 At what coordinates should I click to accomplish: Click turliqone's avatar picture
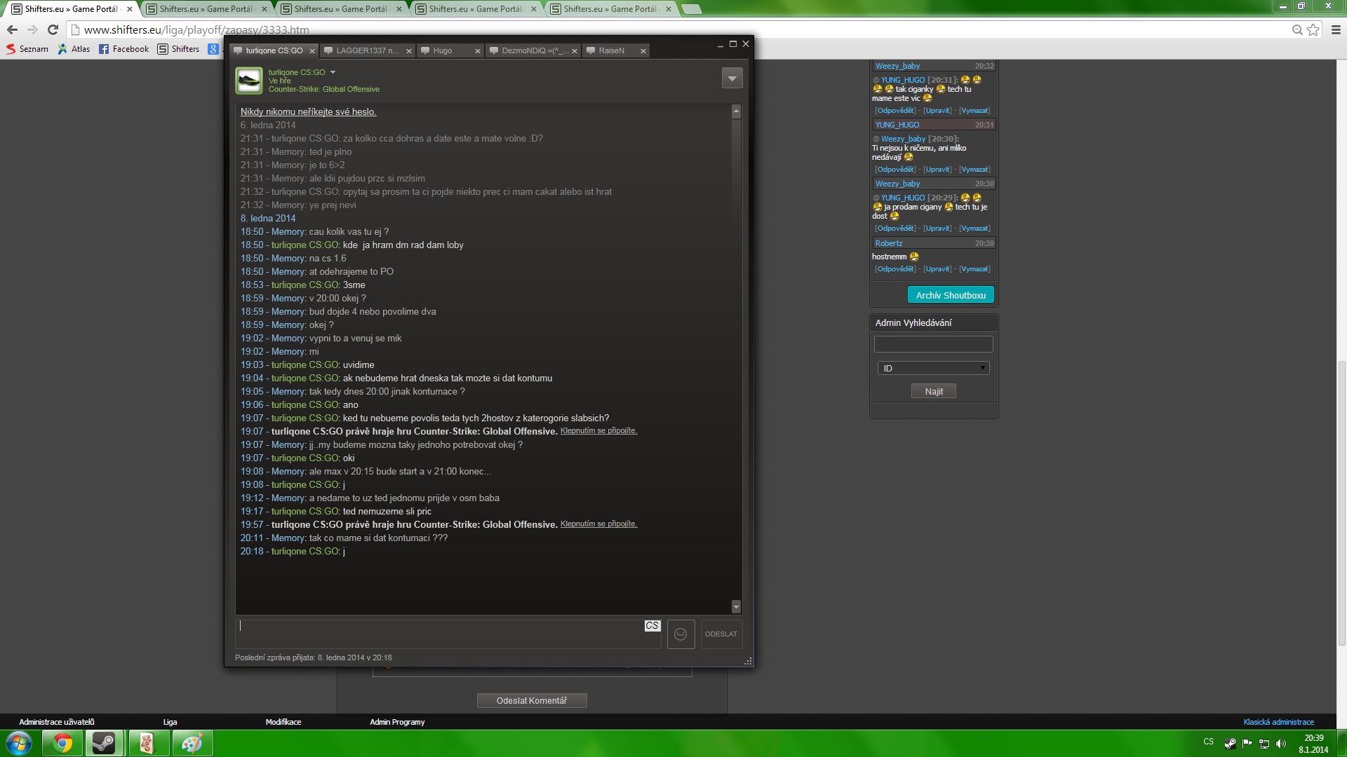[x=249, y=81]
